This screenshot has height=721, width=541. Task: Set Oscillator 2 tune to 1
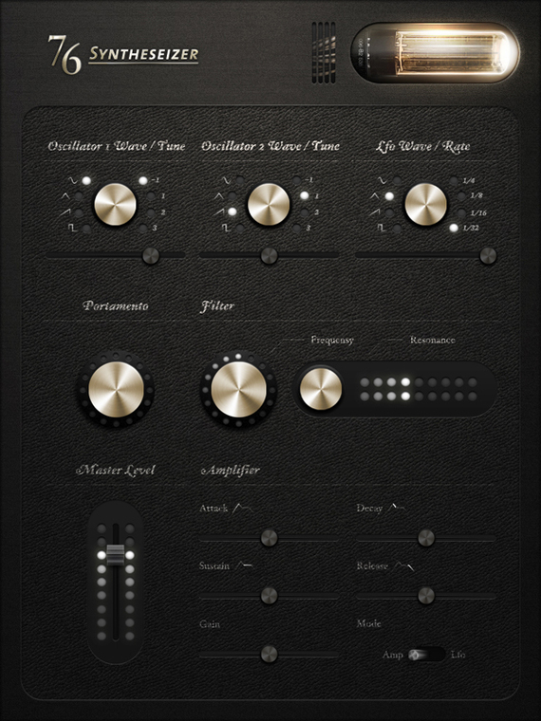pyautogui.click(x=305, y=195)
